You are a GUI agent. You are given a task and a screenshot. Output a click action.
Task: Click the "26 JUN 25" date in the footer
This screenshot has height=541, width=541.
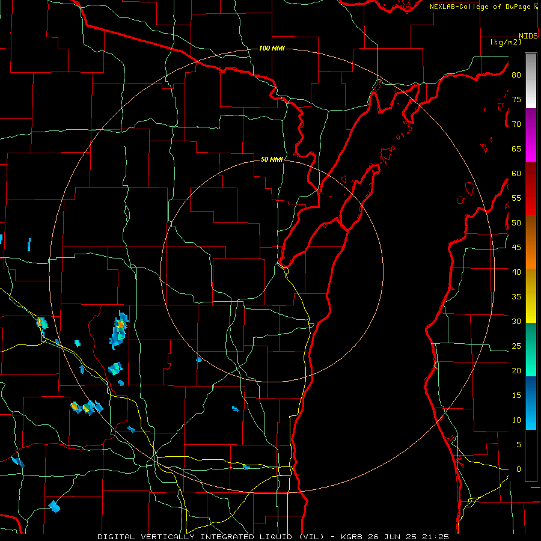coord(393,537)
